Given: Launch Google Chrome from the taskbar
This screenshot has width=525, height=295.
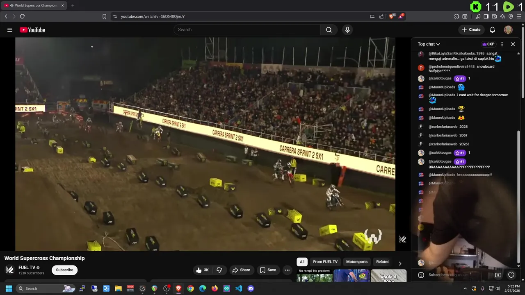Looking at the screenshot, I should tap(190, 288).
